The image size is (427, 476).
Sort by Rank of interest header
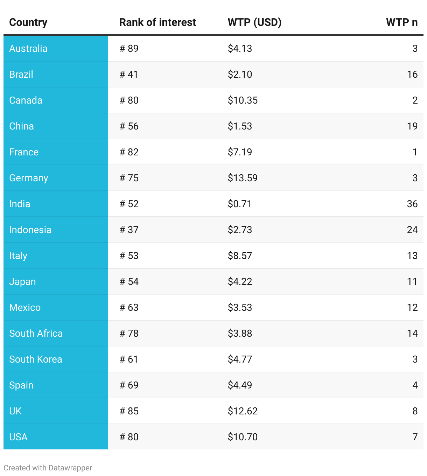(157, 22)
